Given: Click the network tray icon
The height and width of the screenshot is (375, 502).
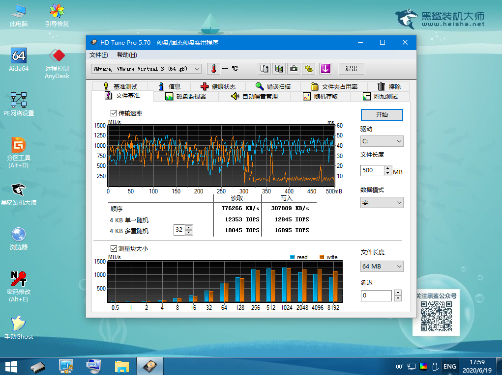Looking at the screenshot, I should coord(412,366).
